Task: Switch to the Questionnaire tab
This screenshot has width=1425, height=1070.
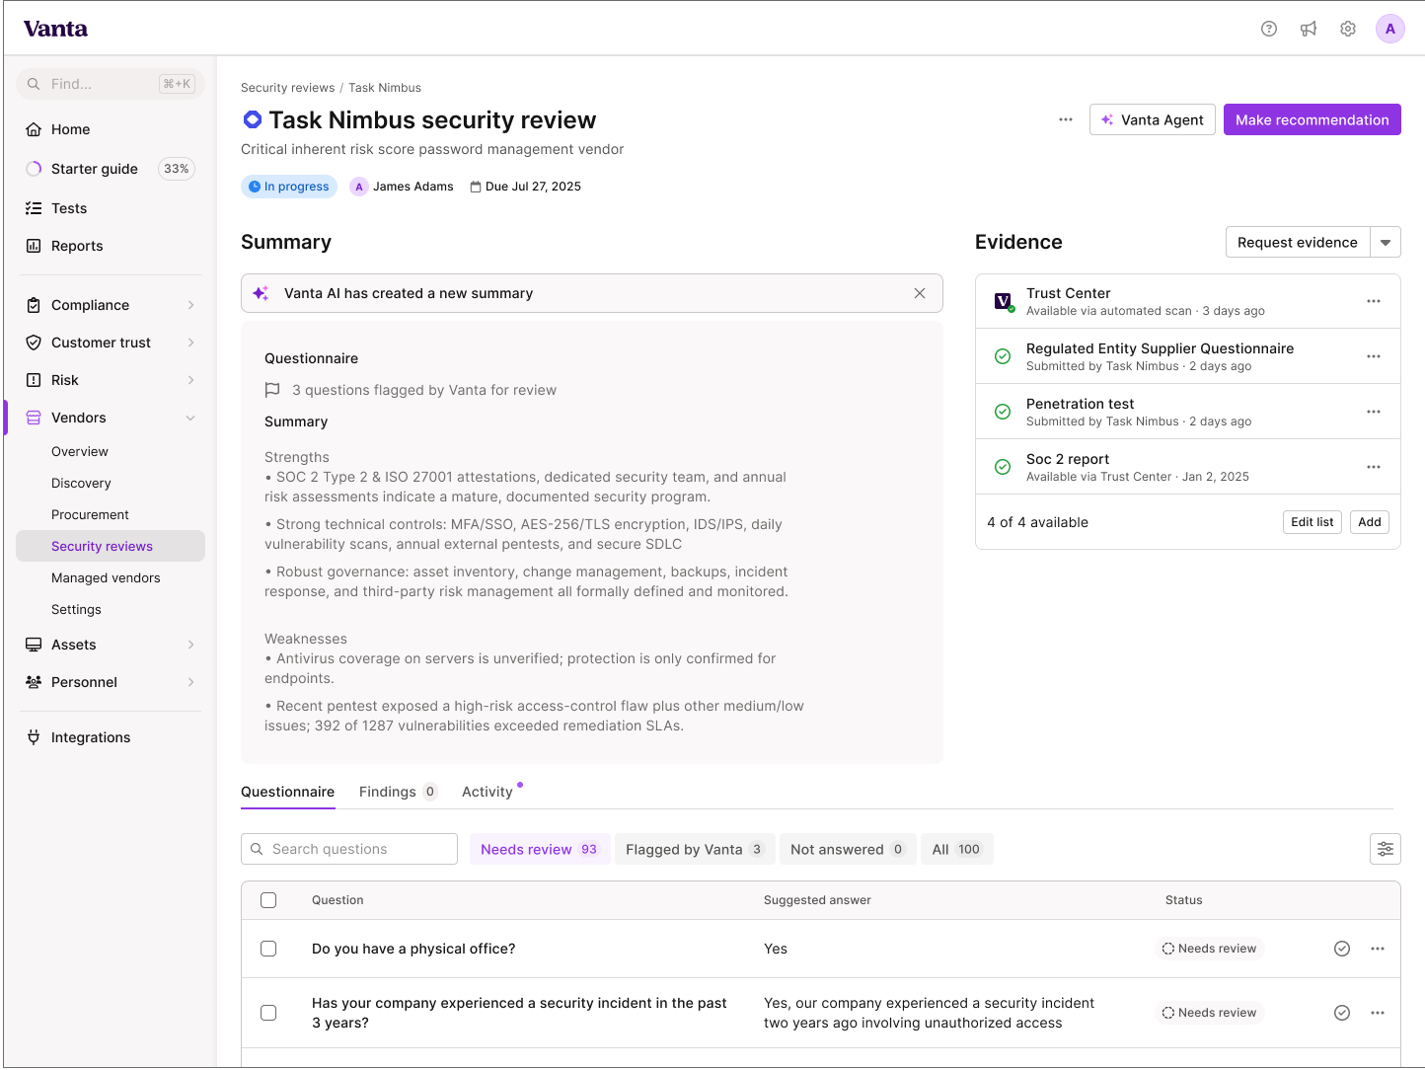Action: pos(287,792)
